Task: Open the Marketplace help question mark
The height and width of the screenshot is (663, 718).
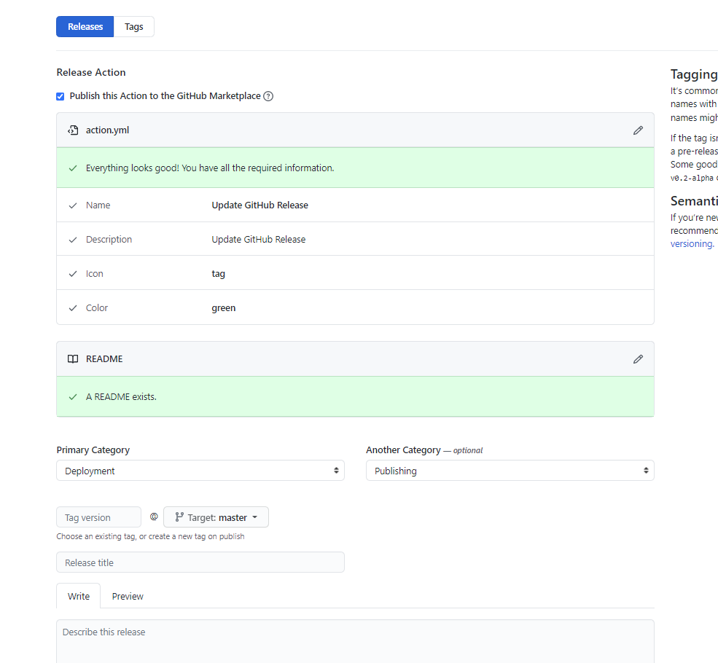Action: pos(268,95)
